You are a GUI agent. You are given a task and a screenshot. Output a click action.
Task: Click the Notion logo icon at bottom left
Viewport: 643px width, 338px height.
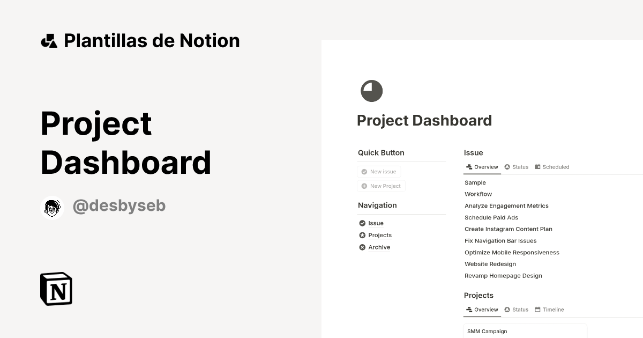[x=55, y=289]
